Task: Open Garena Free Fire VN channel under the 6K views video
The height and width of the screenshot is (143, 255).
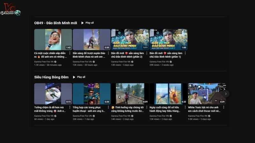Action: pyautogui.click(x=44, y=116)
